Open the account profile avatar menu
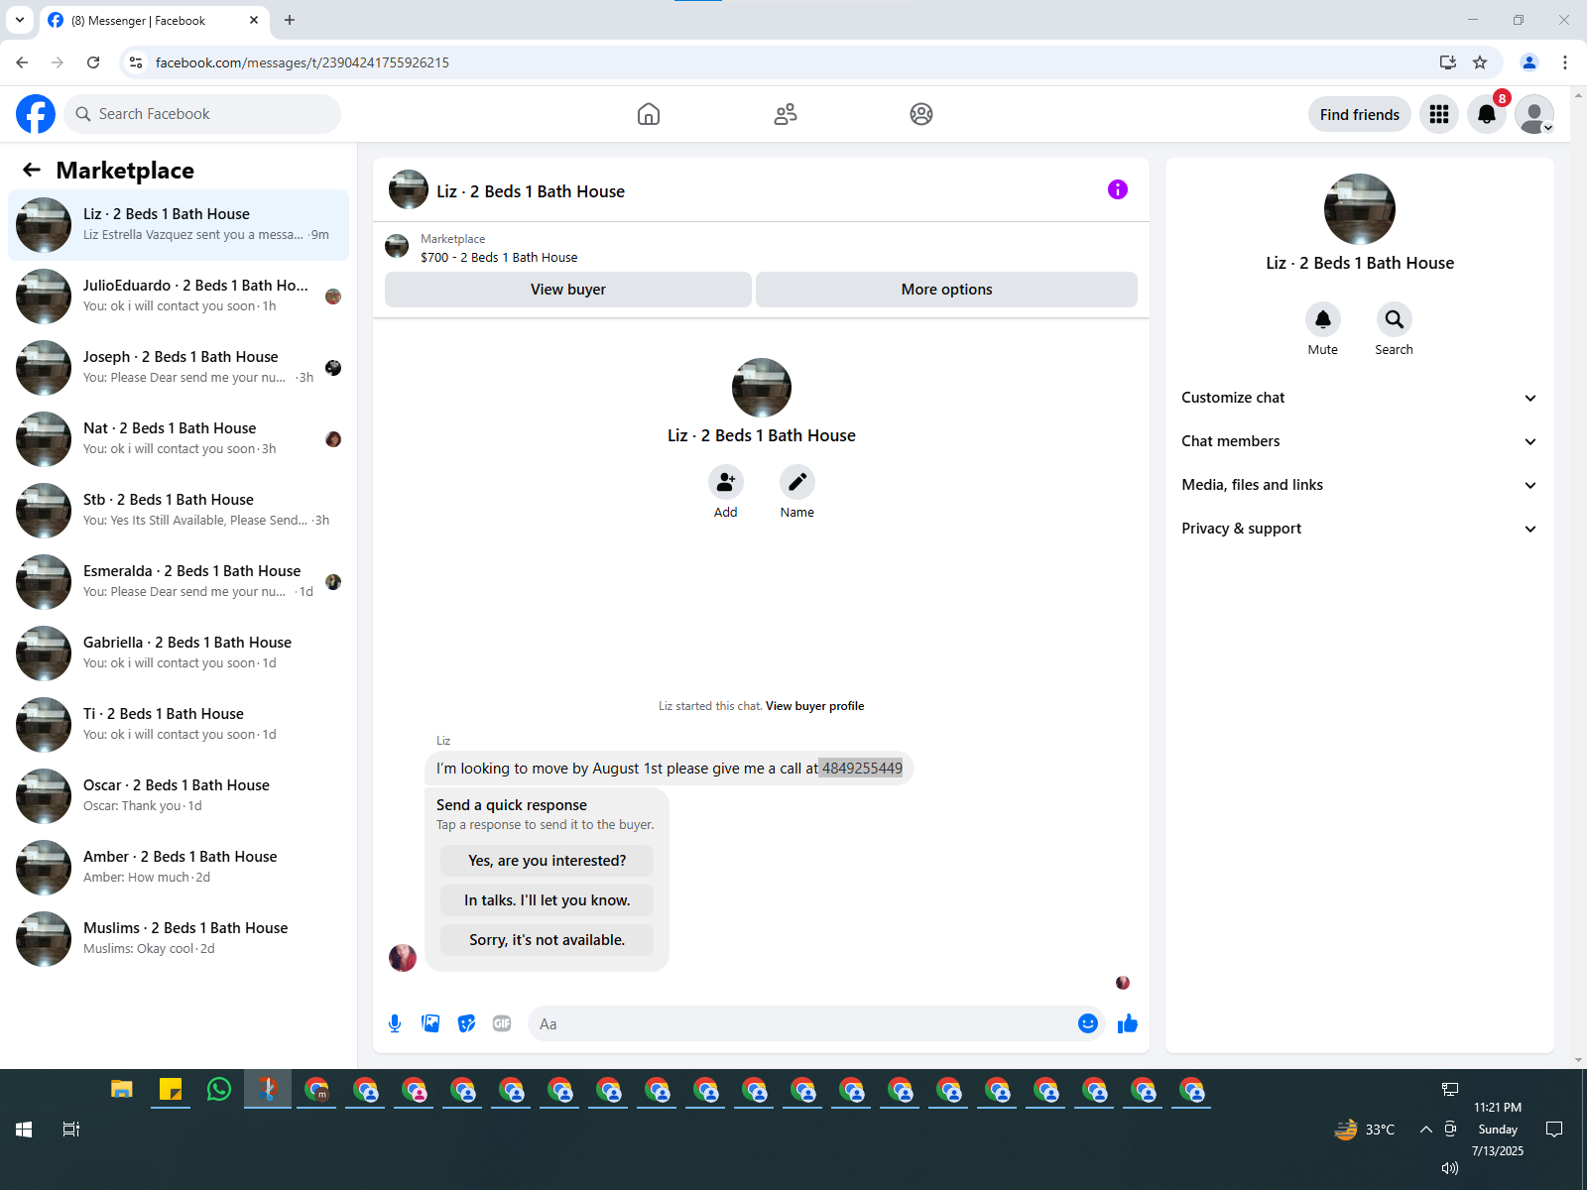The image size is (1587, 1190). click(1534, 114)
